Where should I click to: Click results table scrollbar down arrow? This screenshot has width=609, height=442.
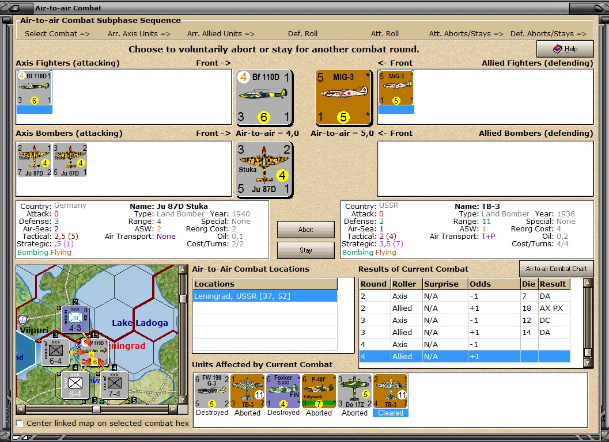[x=588, y=363]
